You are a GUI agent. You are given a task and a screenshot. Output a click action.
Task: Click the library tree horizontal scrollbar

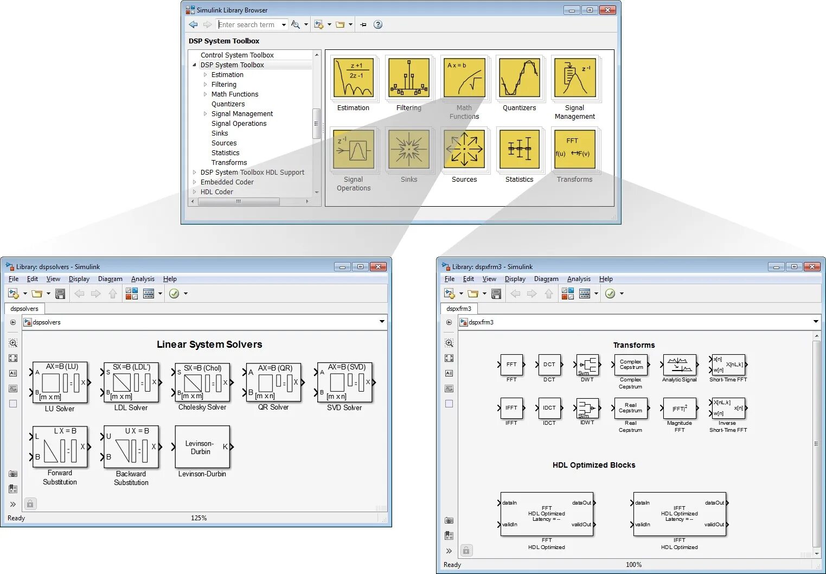(x=239, y=201)
